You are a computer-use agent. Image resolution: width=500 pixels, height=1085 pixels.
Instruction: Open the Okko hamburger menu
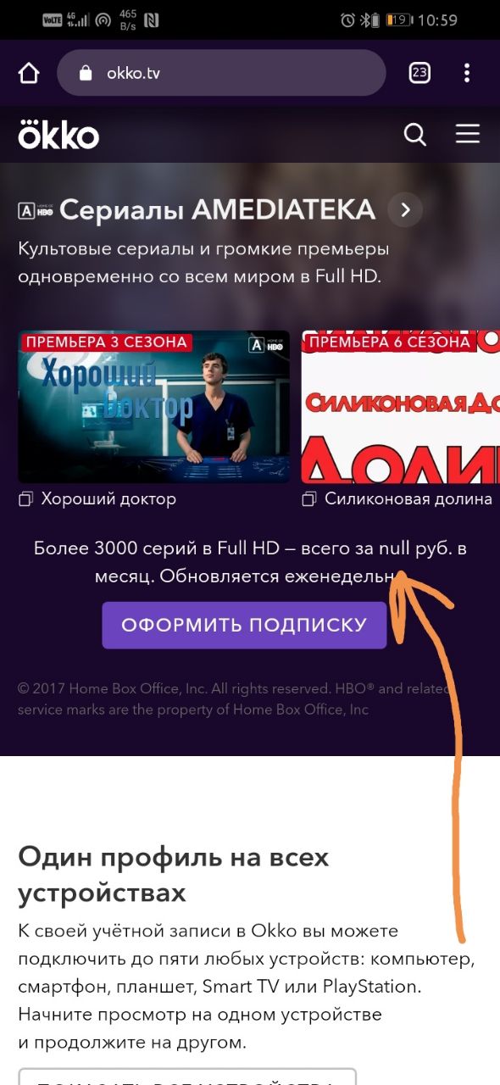point(468,134)
